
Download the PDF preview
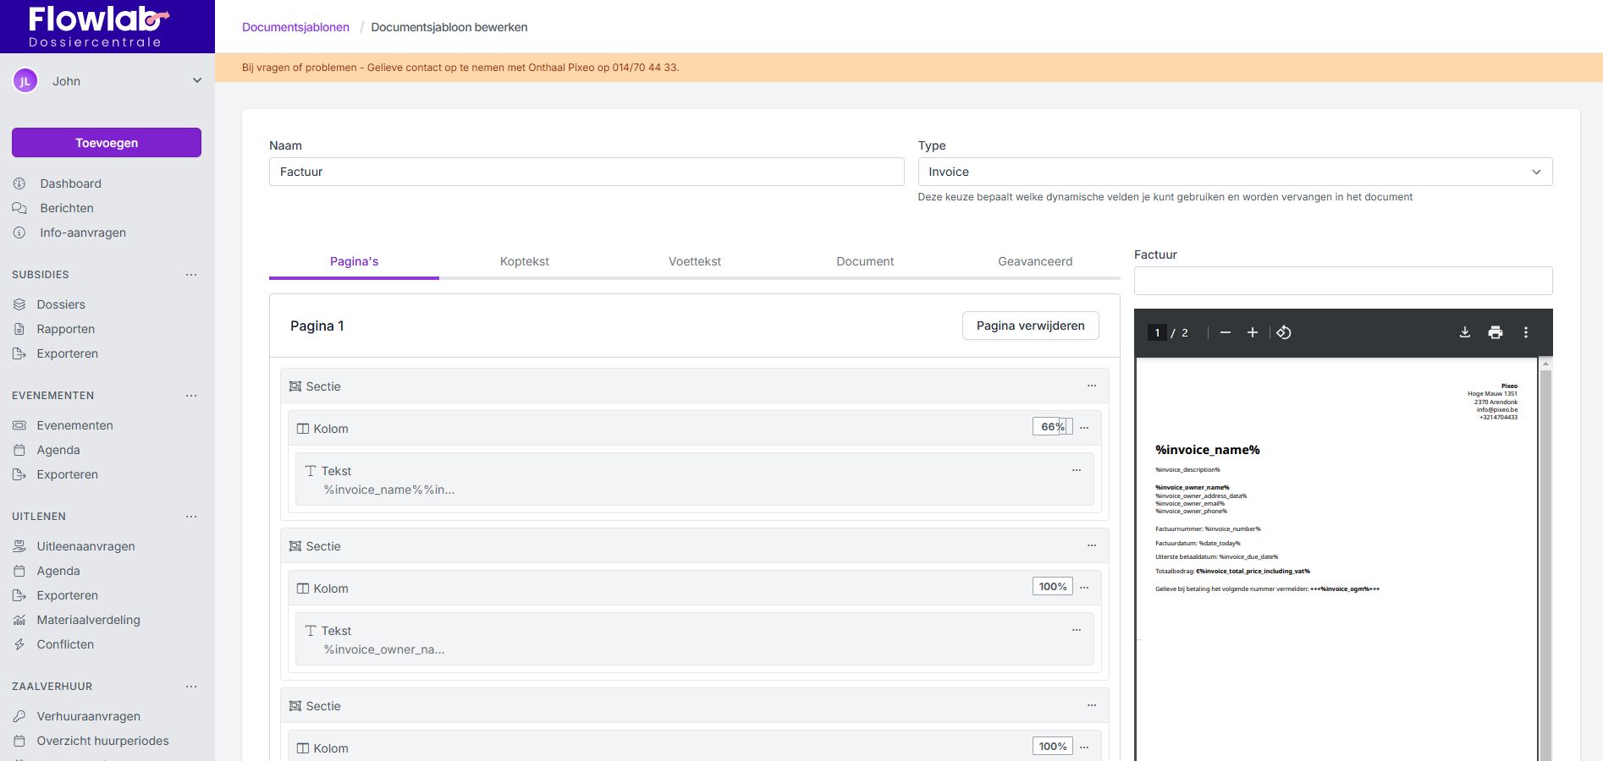1465,332
